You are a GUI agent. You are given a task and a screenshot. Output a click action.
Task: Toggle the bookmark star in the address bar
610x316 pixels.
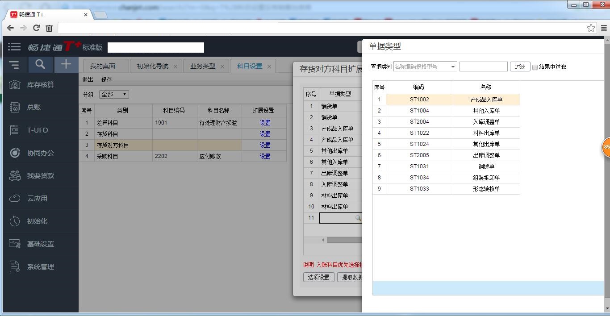coord(590,28)
